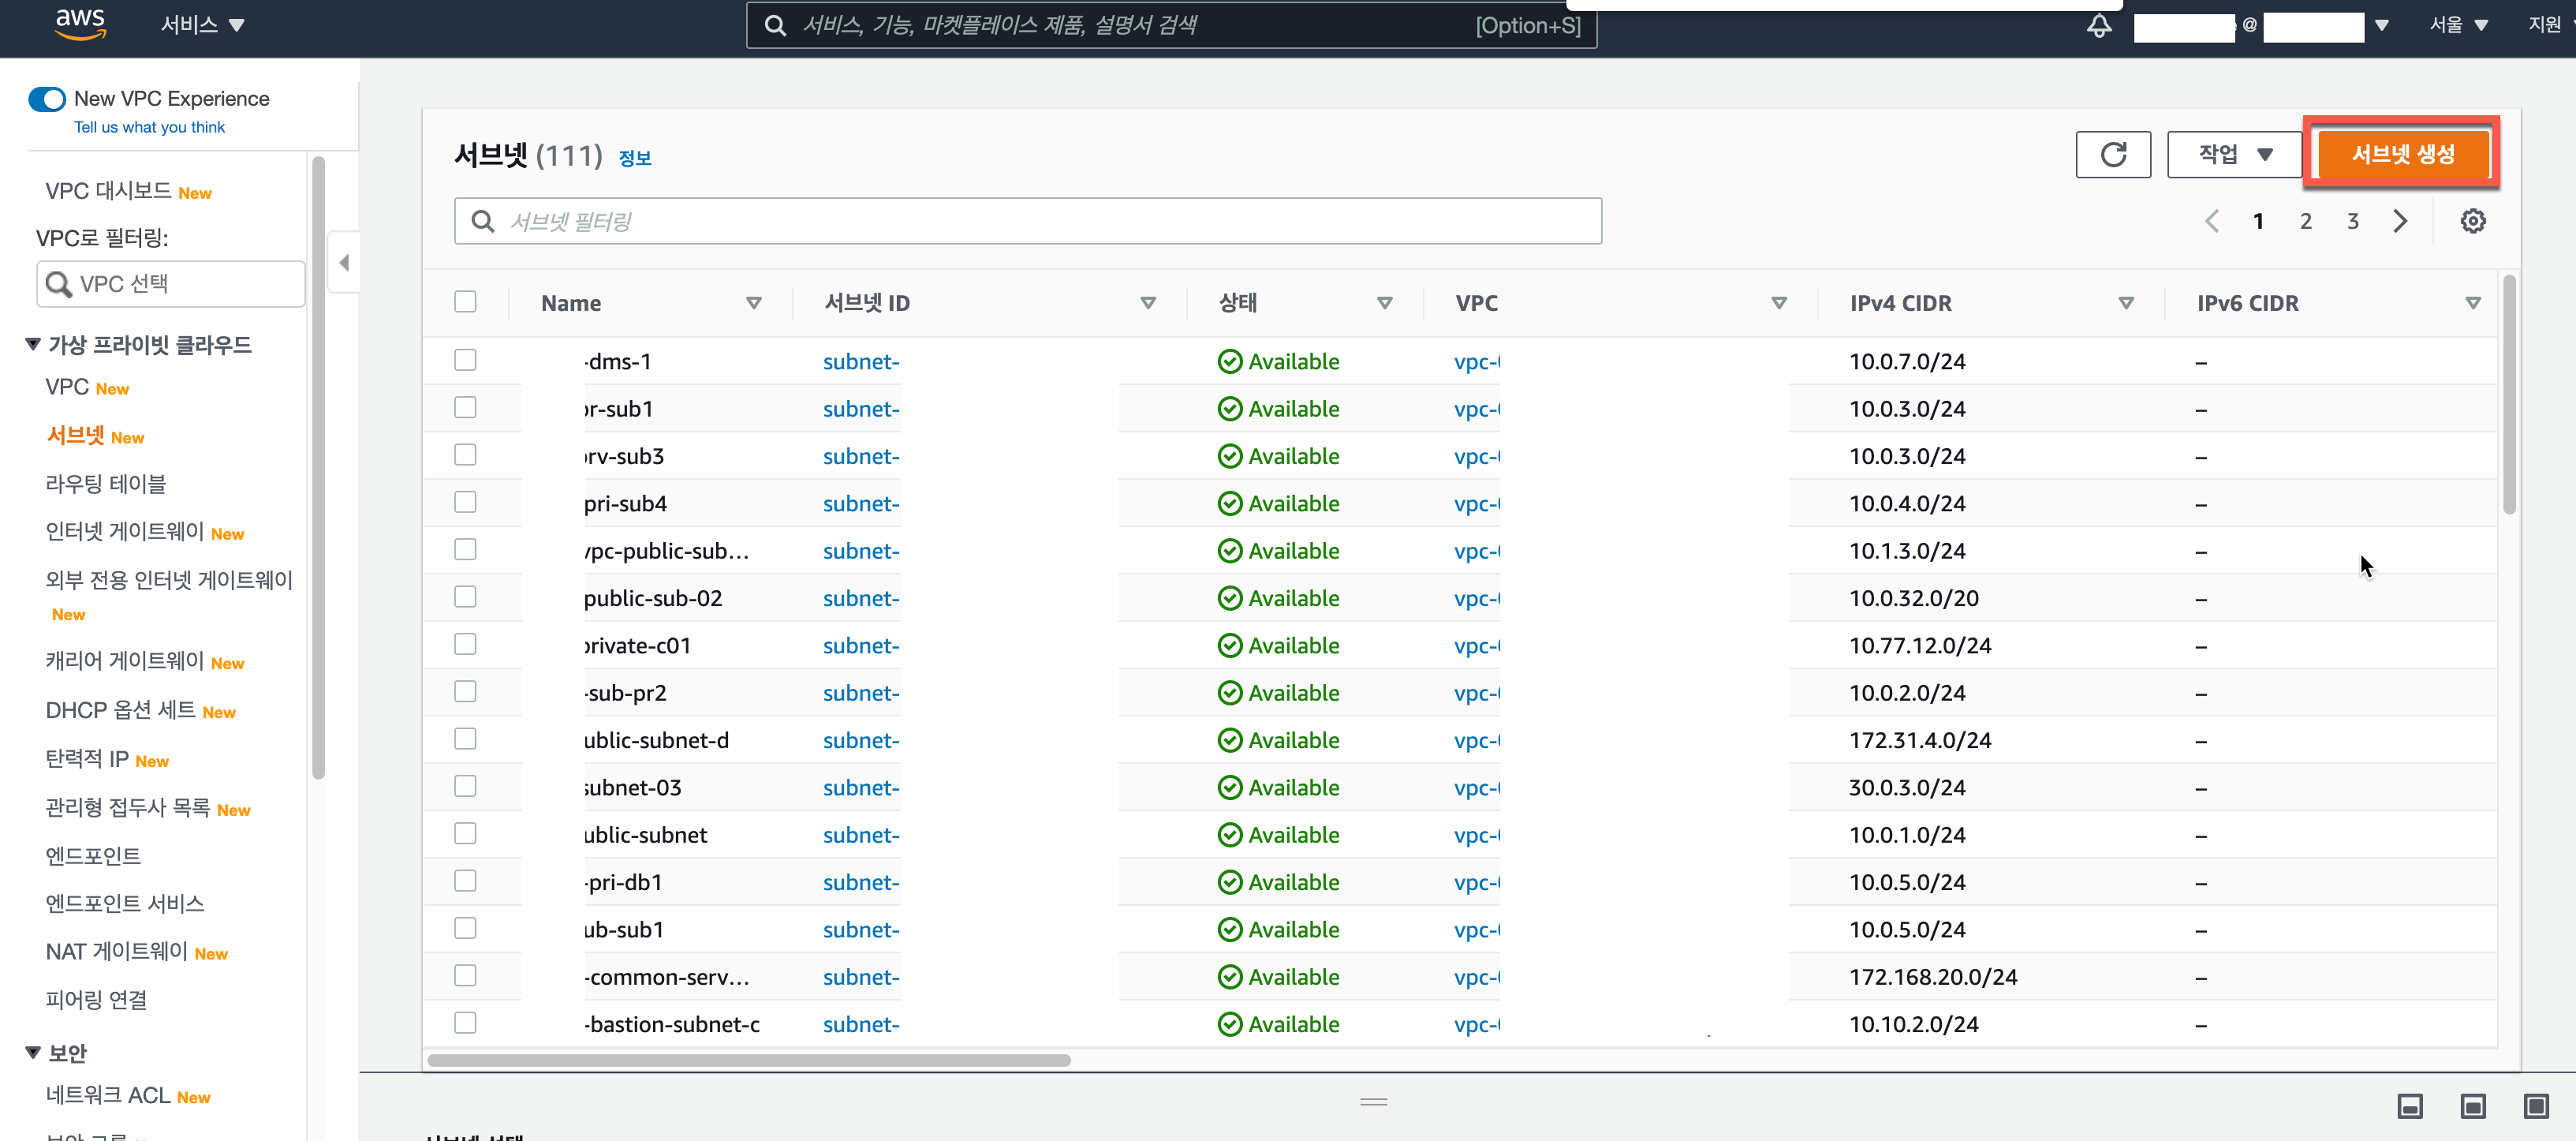2576x1141 pixels.
Task: Maximize the bottom details panel icon
Action: [2535, 1106]
